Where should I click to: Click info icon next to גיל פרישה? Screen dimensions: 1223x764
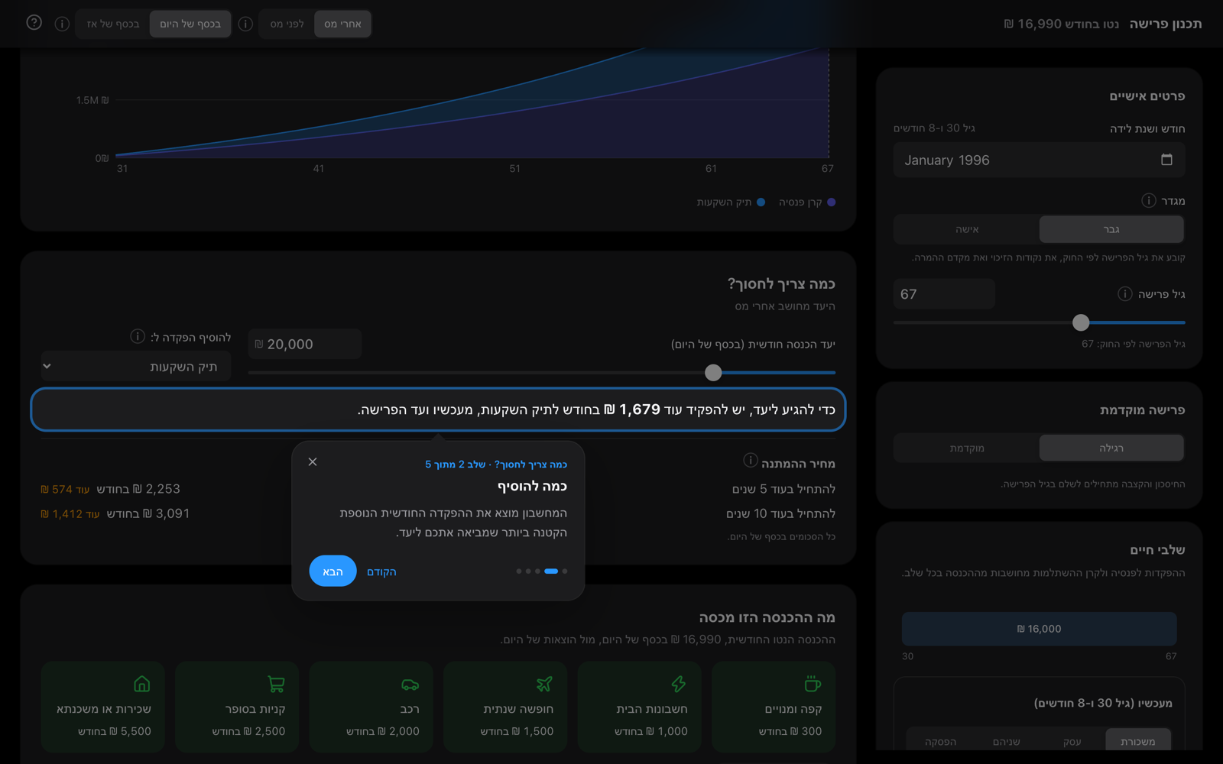point(1124,293)
